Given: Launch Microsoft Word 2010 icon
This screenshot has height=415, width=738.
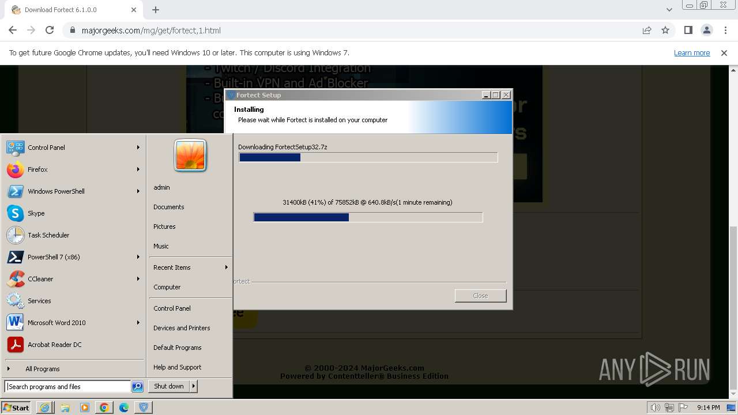Looking at the screenshot, I should click(15, 323).
